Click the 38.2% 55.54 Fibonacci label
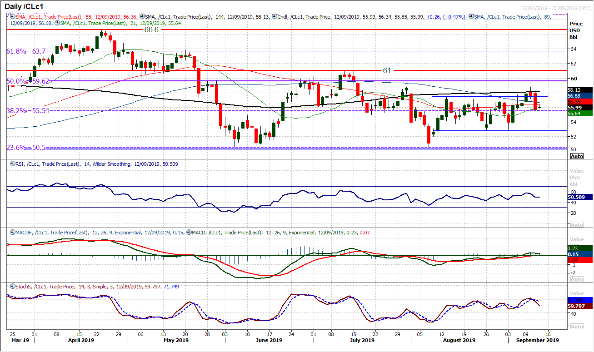The width and height of the screenshot is (594, 352). click(x=28, y=110)
